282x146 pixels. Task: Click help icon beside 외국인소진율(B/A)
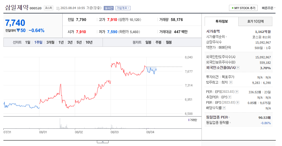tap(238, 67)
